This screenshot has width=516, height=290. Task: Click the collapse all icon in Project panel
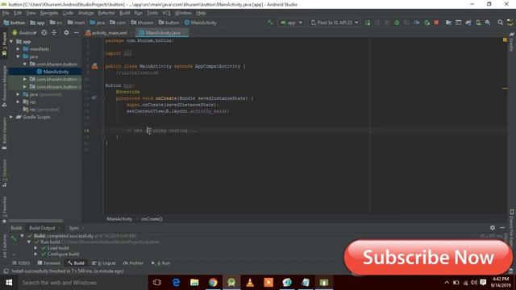tap(54, 32)
